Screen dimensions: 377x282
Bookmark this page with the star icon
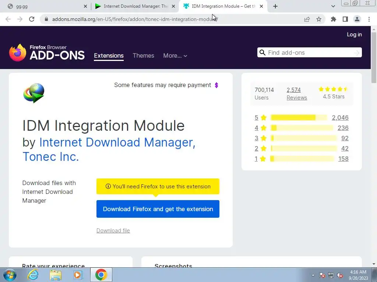(319, 19)
